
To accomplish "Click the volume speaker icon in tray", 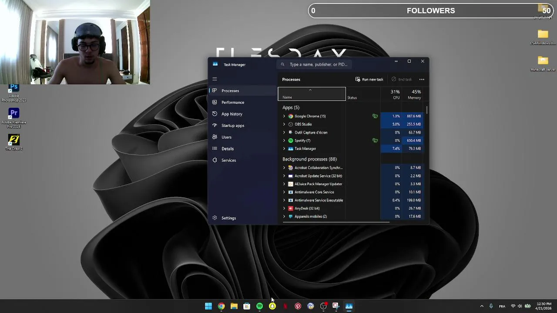I will (520, 306).
